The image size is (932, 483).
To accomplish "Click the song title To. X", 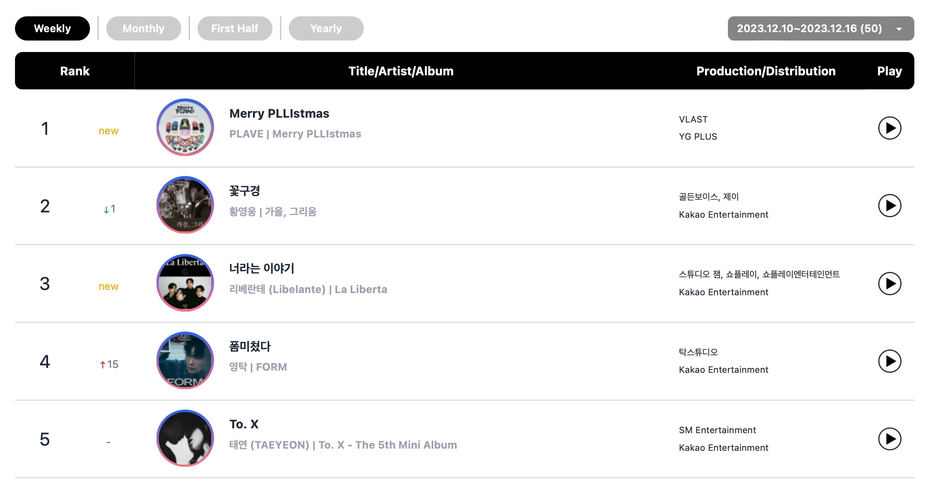I will click(244, 424).
